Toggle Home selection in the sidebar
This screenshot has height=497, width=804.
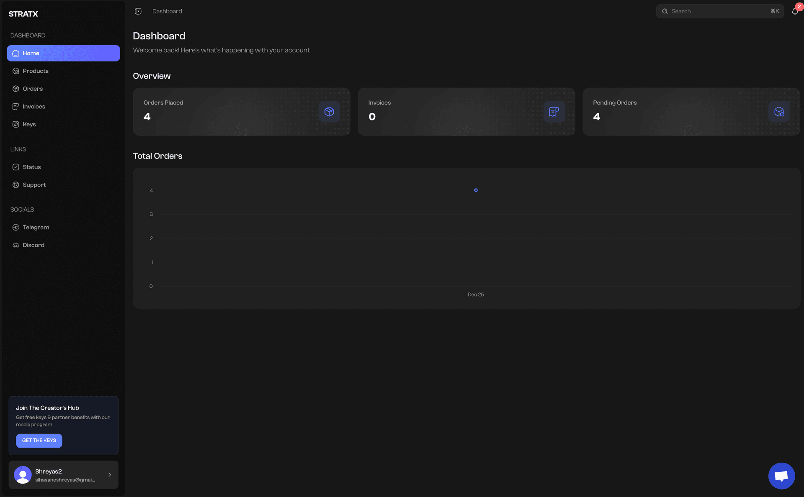(63, 53)
